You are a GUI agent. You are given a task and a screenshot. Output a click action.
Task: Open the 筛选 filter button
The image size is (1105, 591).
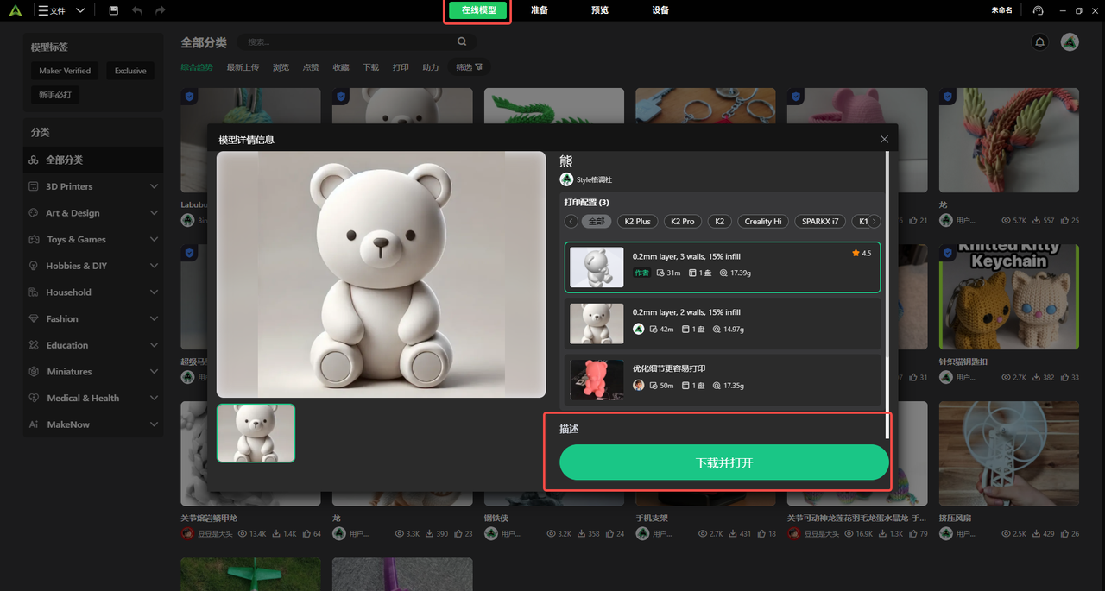(x=469, y=67)
